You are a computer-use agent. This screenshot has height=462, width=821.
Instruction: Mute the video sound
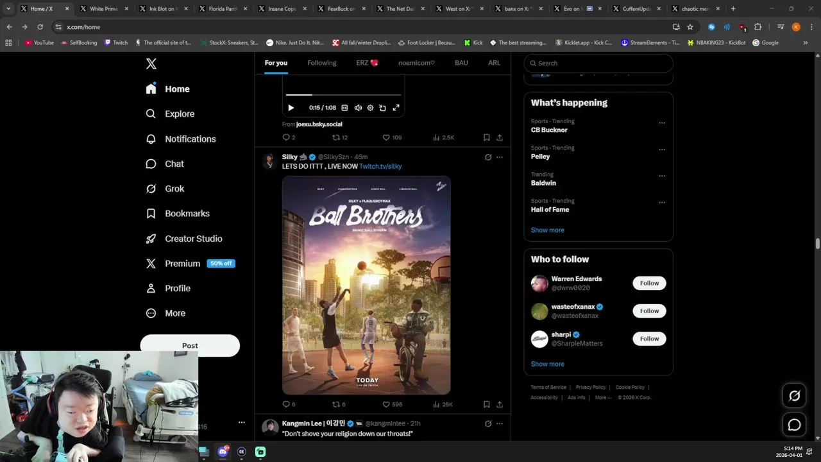pyautogui.click(x=358, y=108)
